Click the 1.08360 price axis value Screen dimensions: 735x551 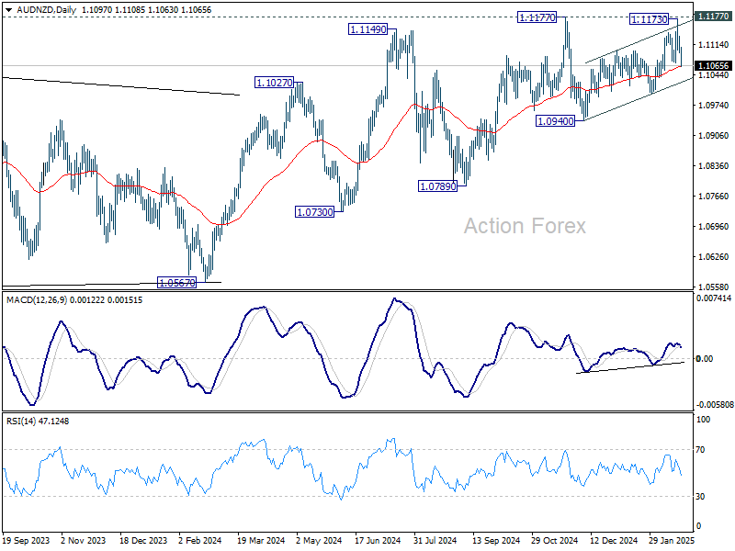click(x=714, y=166)
